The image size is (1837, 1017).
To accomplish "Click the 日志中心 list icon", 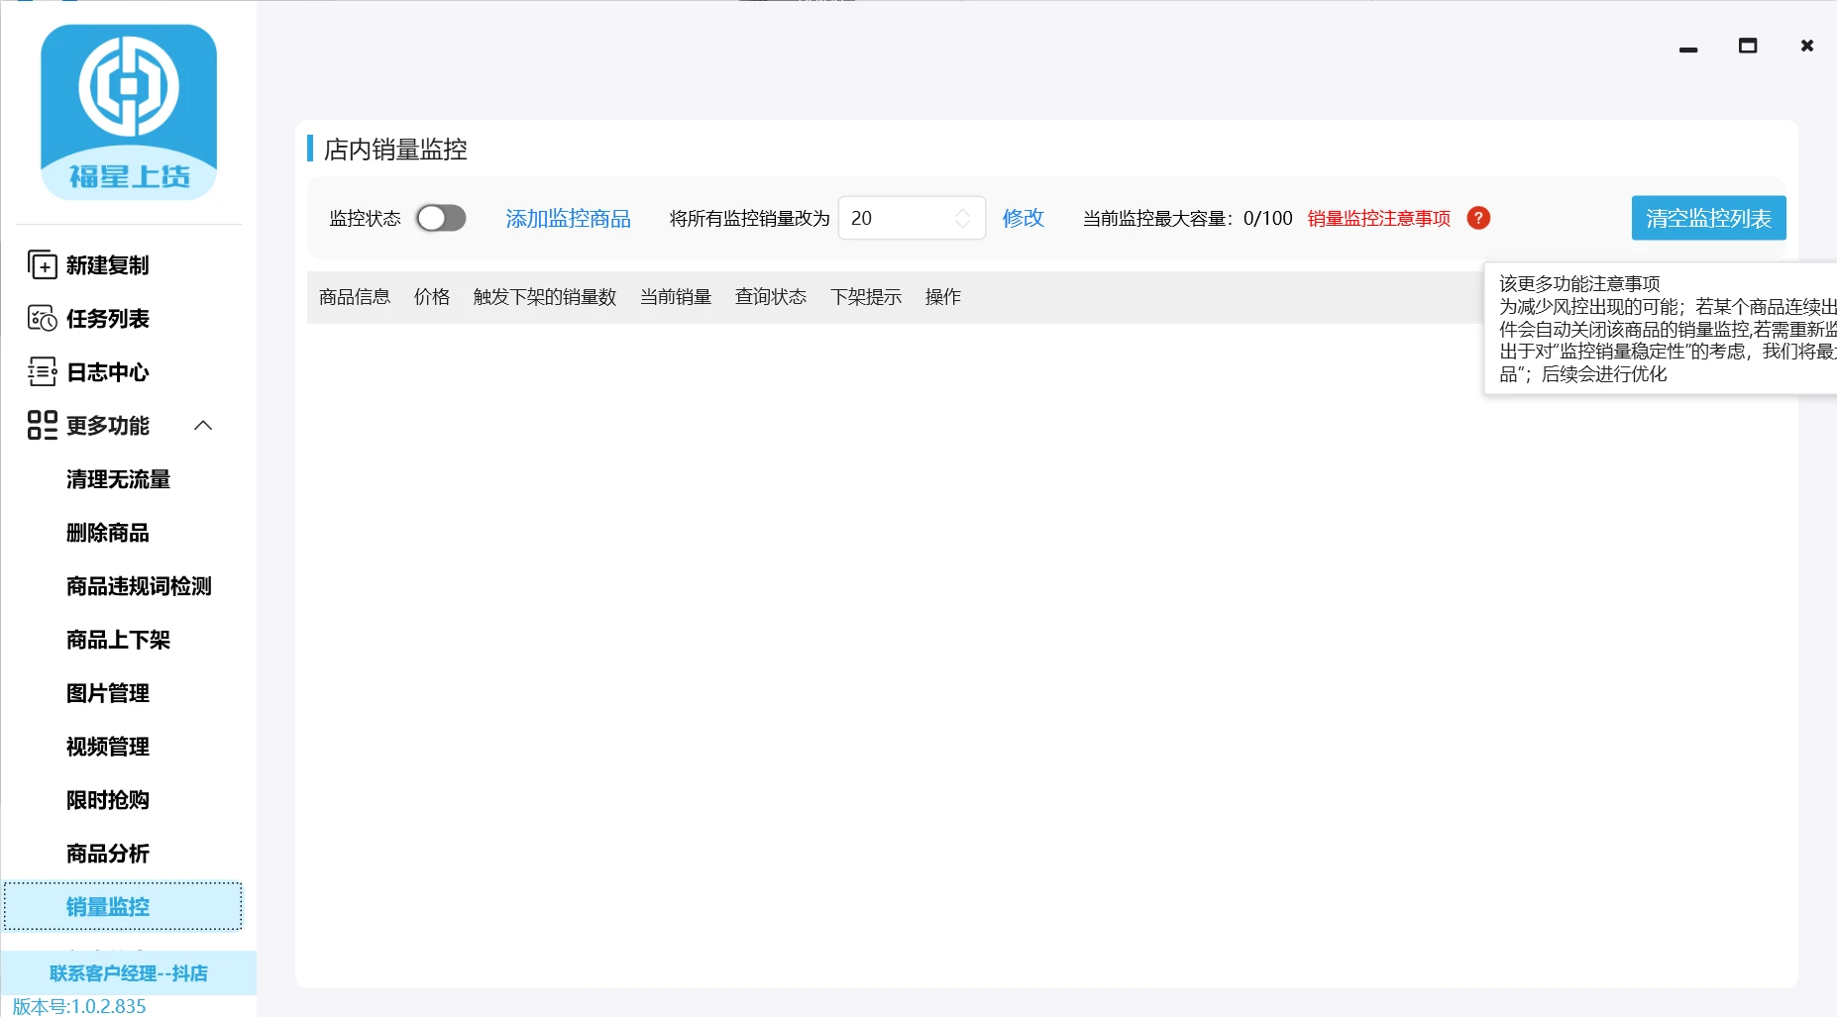I will tap(43, 372).
